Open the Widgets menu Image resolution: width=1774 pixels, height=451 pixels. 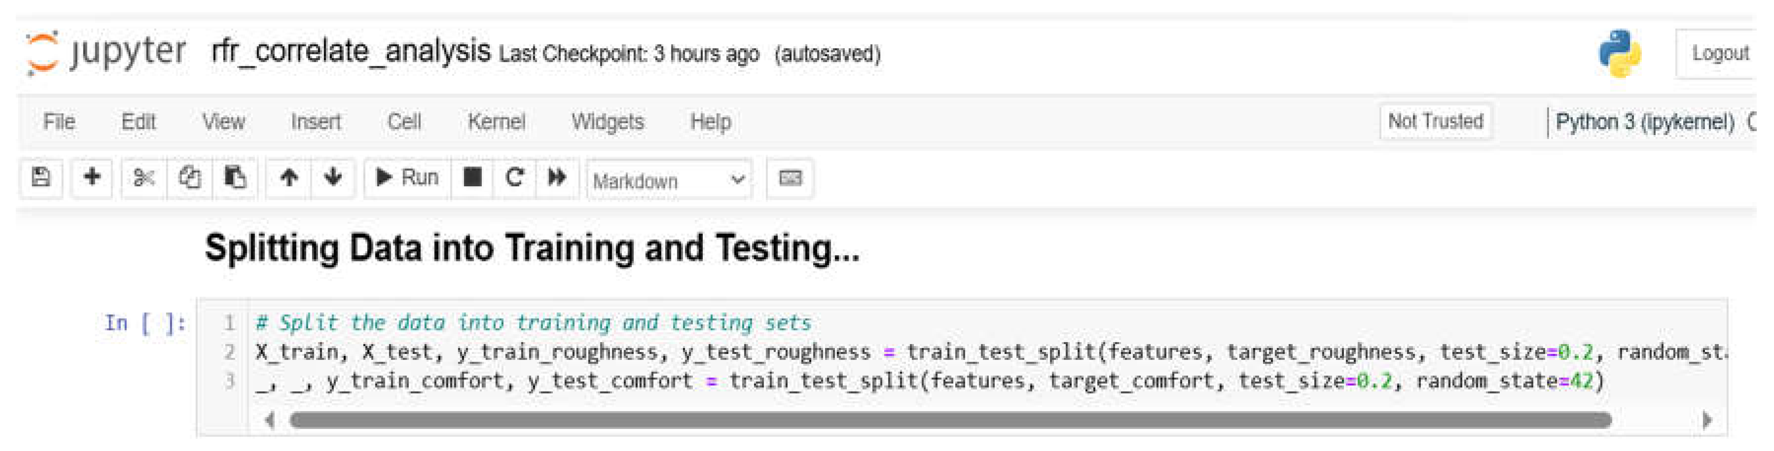pyautogui.click(x=608, y=122)
